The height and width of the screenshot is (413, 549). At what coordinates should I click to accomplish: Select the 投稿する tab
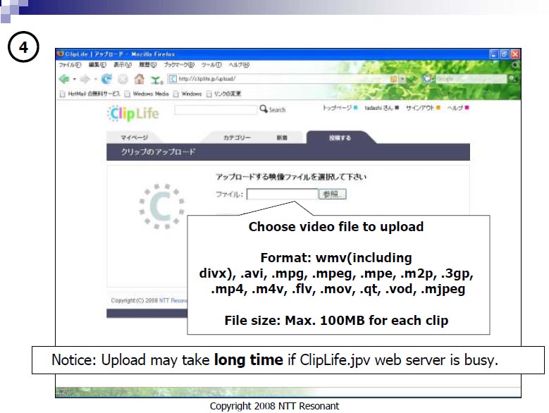340,137
